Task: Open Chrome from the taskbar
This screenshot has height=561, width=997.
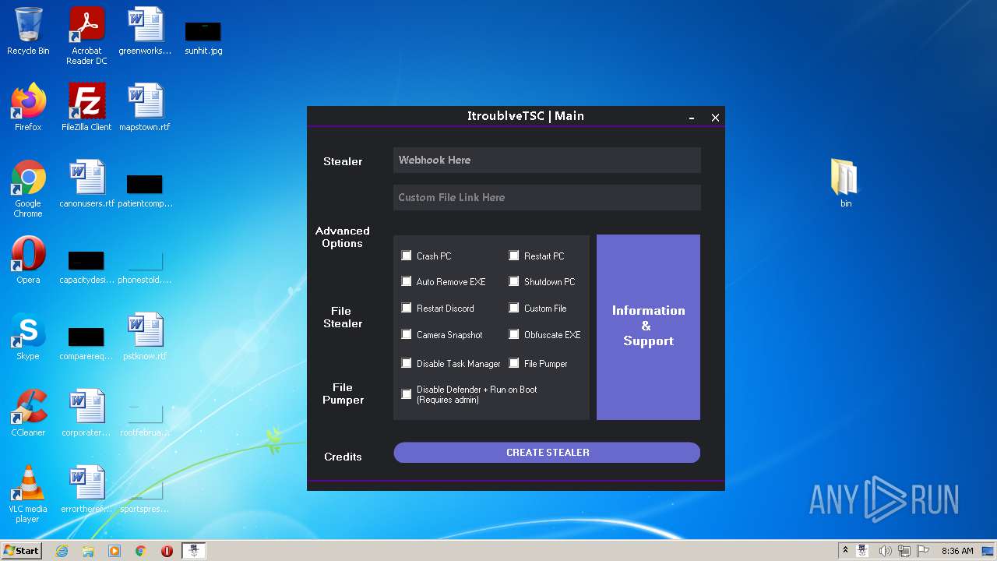Action: 141,551
